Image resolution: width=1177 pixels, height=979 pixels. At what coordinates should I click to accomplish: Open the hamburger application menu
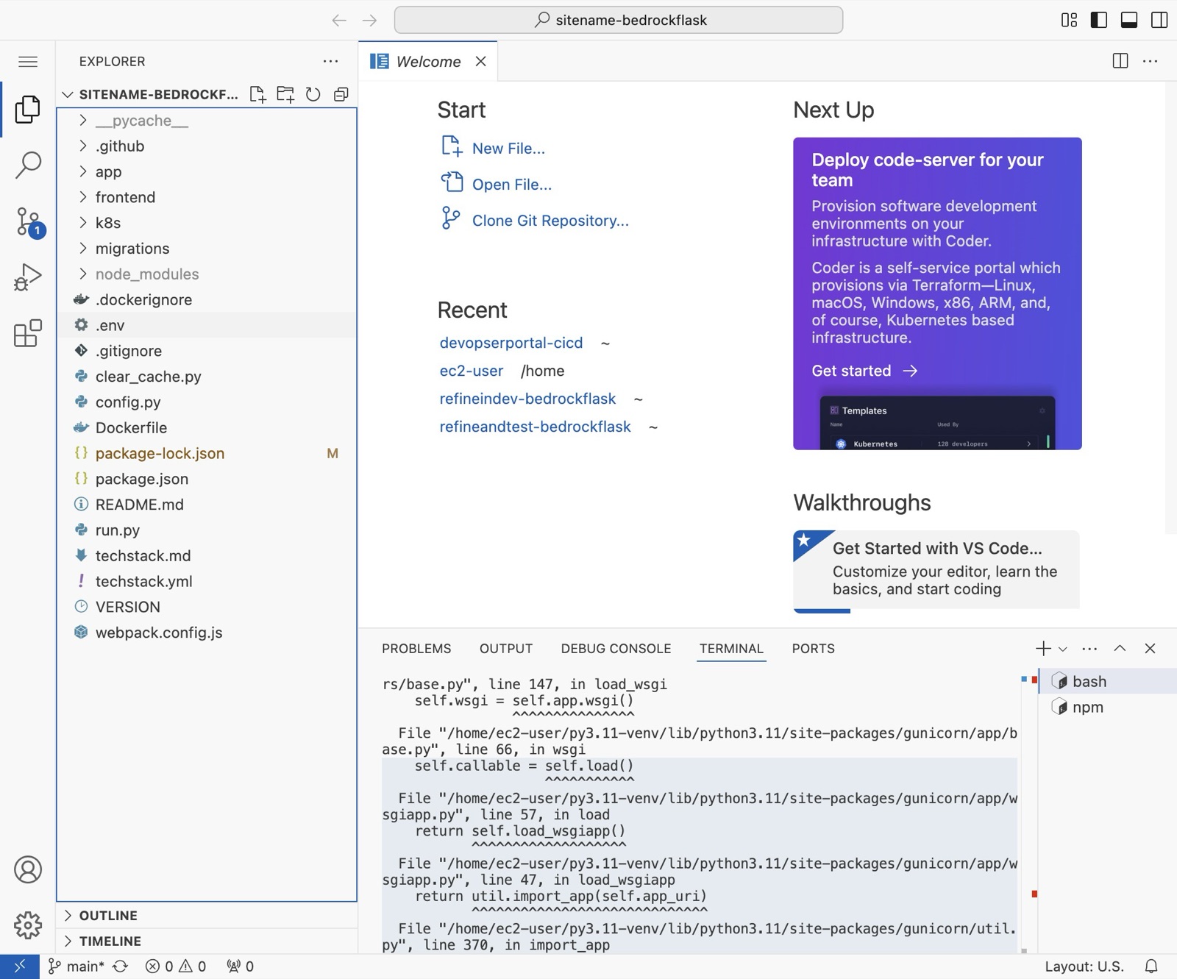click(28, 62)
